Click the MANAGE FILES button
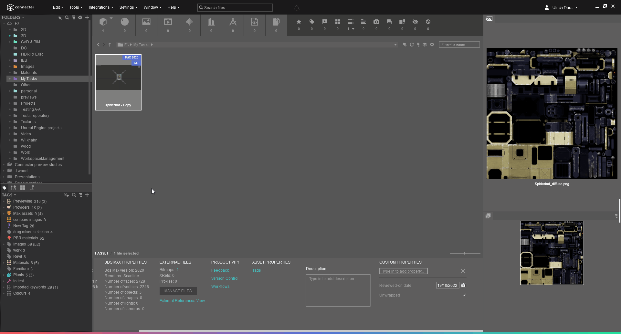The width and height of the screenshot is (621, 334). [x=178, y=291]
